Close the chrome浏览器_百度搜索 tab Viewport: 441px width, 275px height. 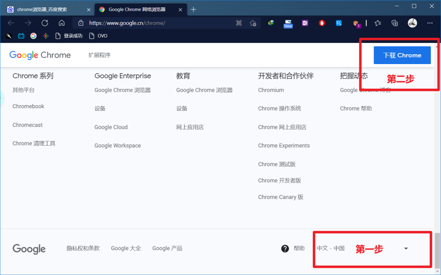89,9
